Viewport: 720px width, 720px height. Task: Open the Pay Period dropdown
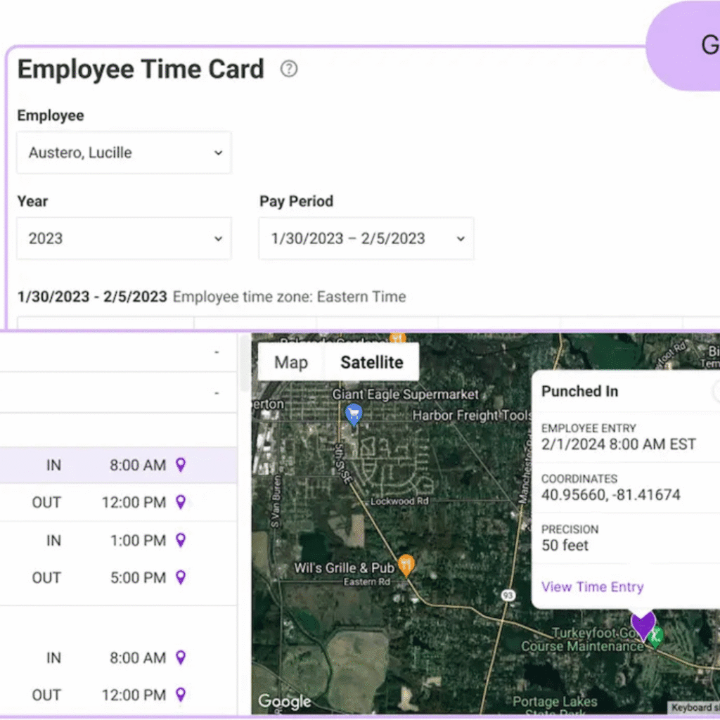366,238
